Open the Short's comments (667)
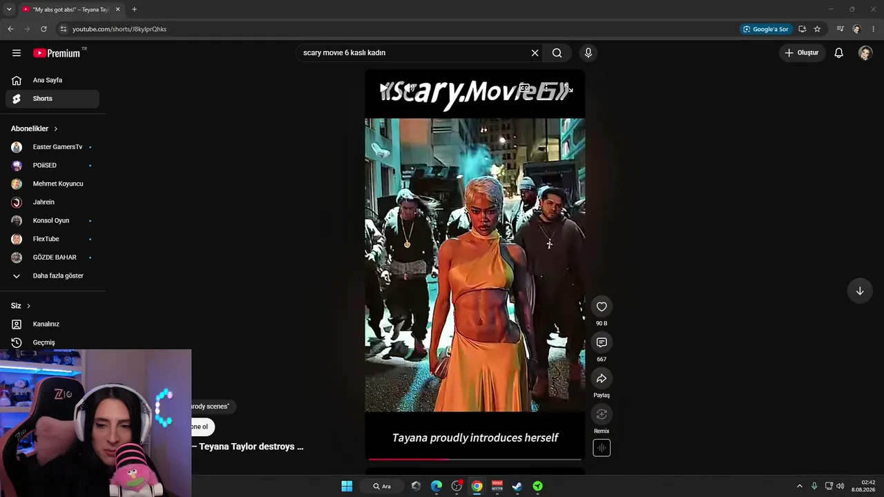This screenshot has width=884, height=497. [602, 342]
